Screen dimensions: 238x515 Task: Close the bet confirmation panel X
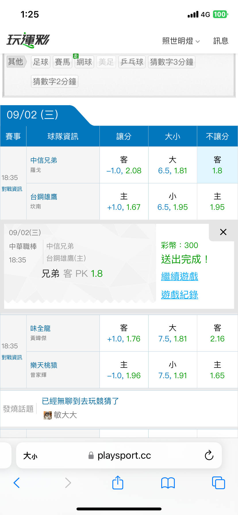point(223,232)
